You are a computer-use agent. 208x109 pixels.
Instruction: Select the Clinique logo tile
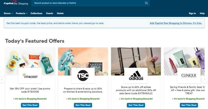click(x=189, y=76)
